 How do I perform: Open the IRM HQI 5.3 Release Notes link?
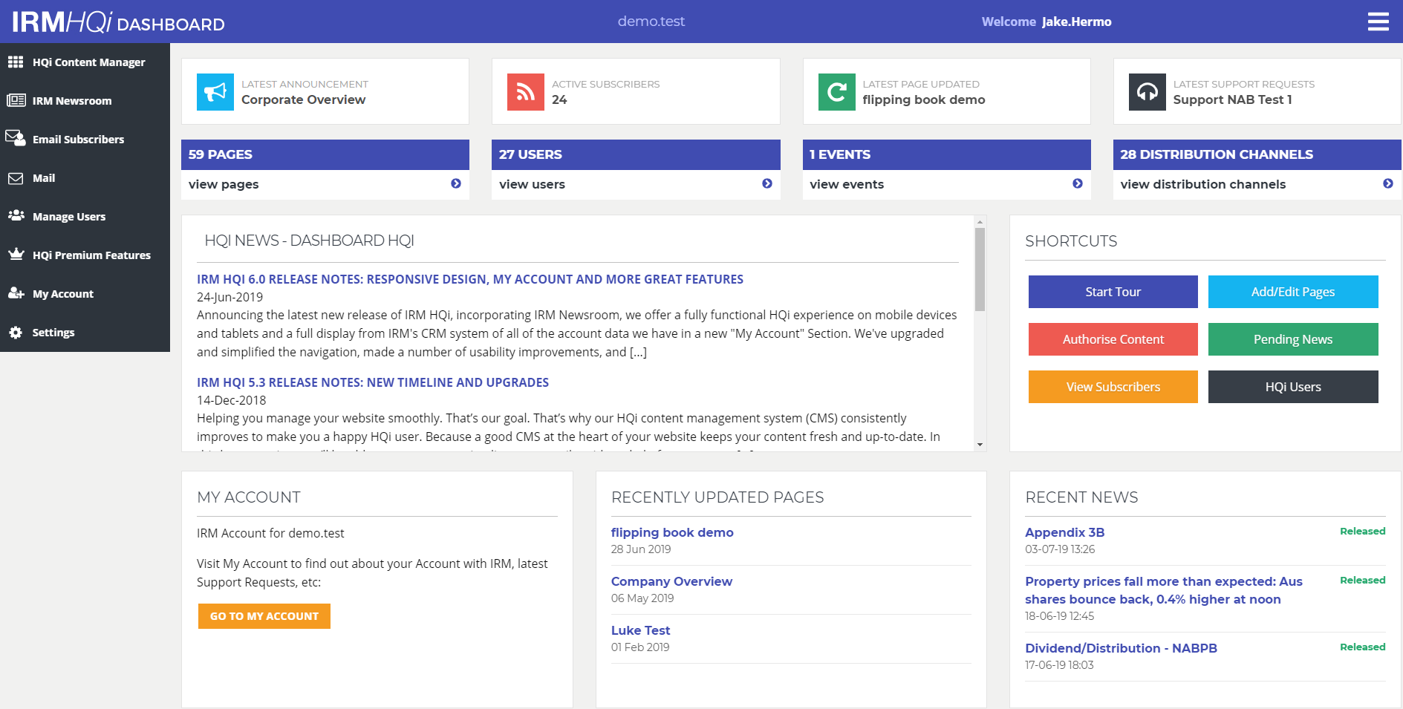click(x=373, y=382)
